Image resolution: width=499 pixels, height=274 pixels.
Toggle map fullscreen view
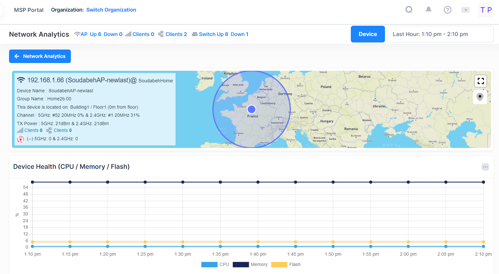pos(481,81)
